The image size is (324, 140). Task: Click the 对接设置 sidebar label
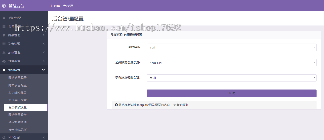(14, 61)
